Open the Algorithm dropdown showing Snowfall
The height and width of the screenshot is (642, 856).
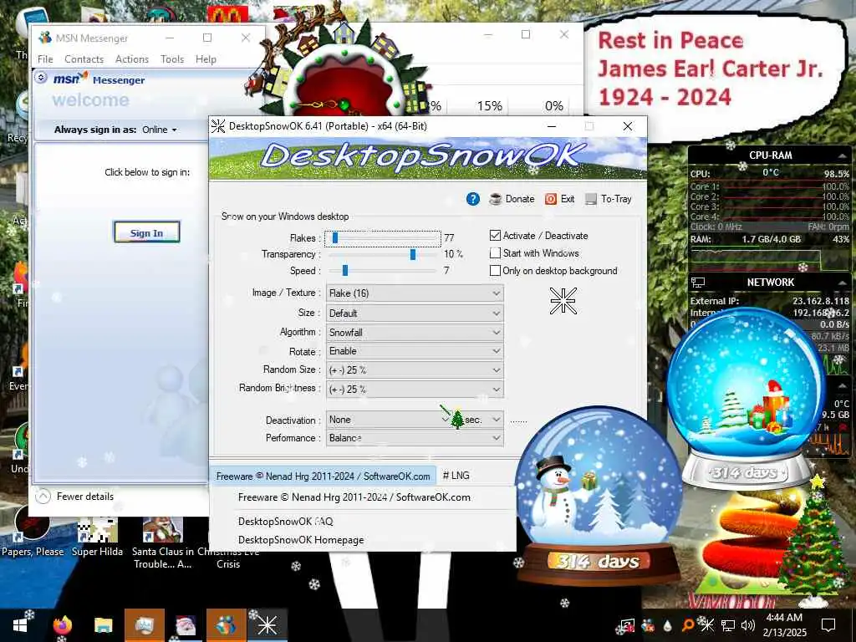tap(415, 332)
